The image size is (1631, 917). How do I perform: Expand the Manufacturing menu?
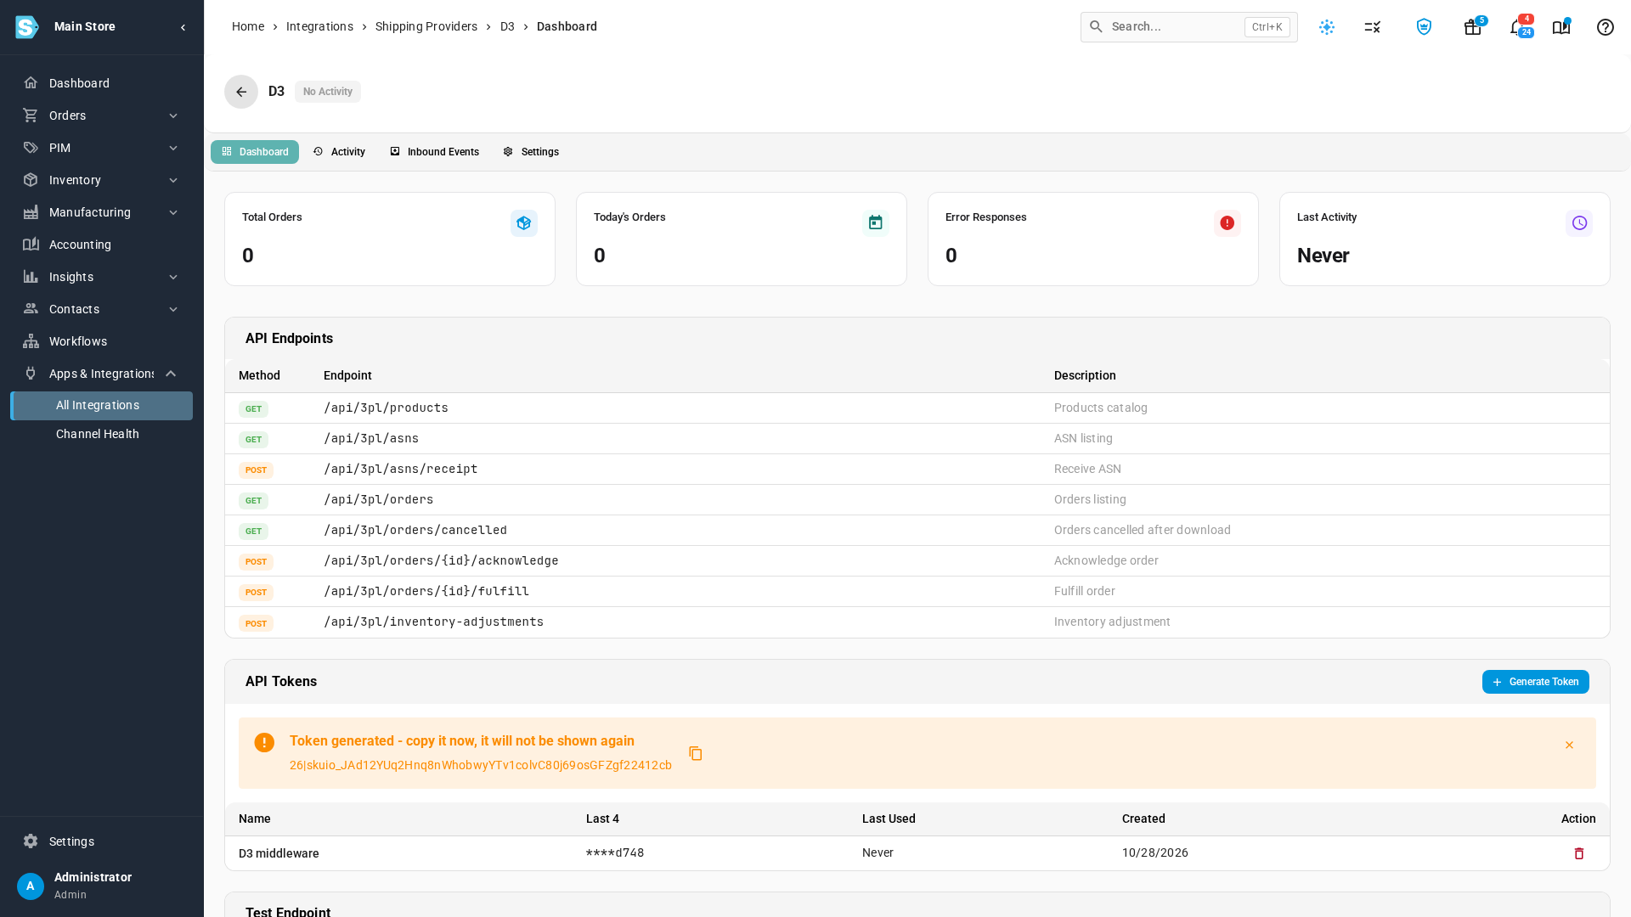pyautogui.click(x=102, y=212)
